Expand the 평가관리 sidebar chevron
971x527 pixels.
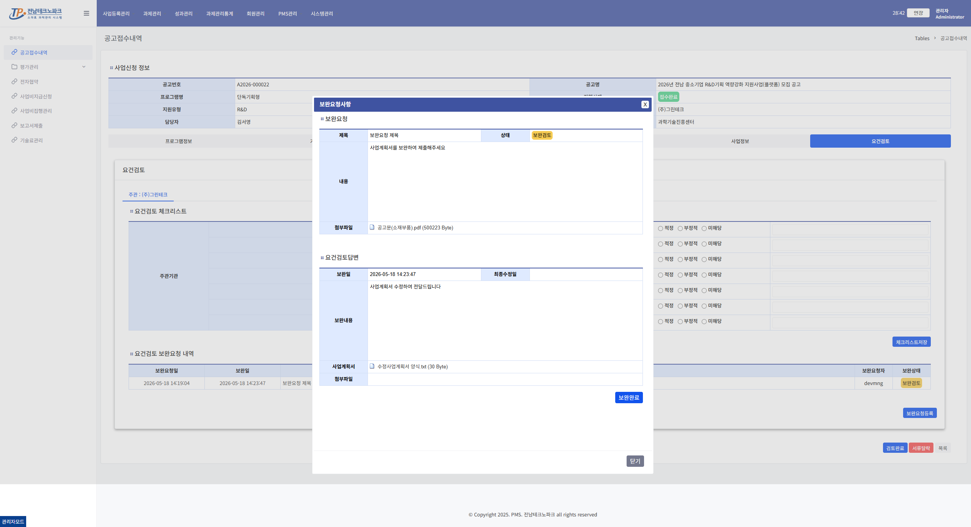84,67
